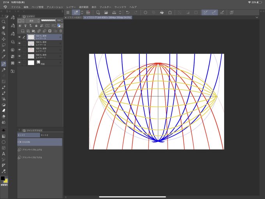Select the Text tool A icon
Viewport: 265px width, 199px height.
point(4,154)
